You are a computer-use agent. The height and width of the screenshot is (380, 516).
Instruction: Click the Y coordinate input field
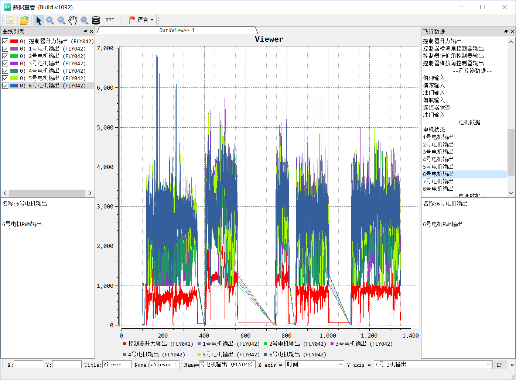pyautogui.click(x=67, y=365)
